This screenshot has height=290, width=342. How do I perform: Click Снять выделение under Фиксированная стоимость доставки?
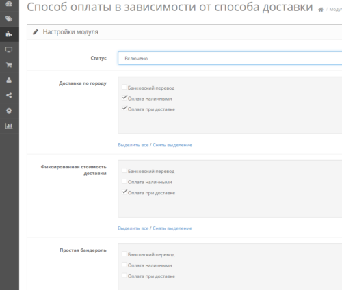coord(172,228)
